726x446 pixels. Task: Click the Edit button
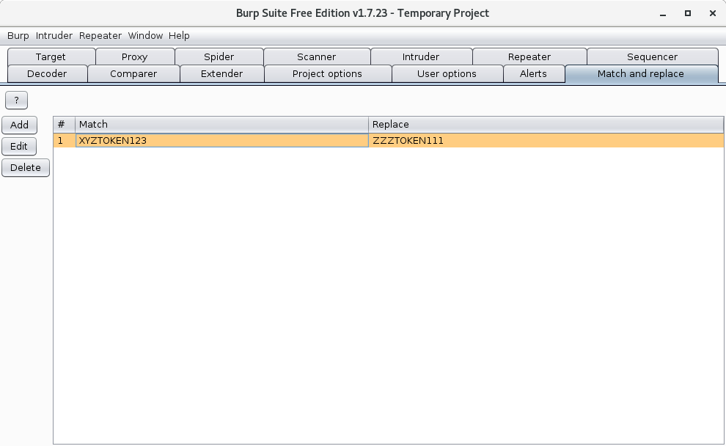tap(19, 147)
